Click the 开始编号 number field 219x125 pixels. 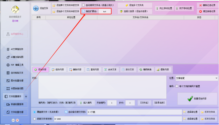pyautogui.click(x=112, y=103)
